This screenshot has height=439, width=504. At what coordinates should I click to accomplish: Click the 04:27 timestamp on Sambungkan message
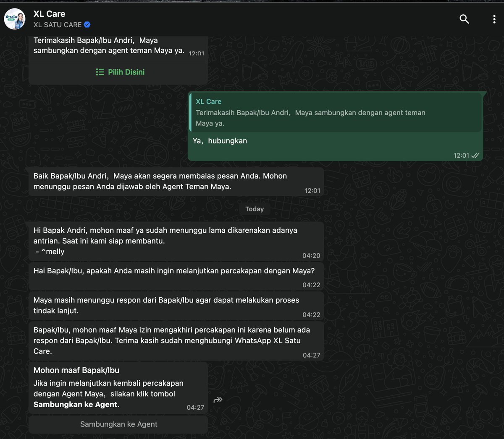pos(195,408)
